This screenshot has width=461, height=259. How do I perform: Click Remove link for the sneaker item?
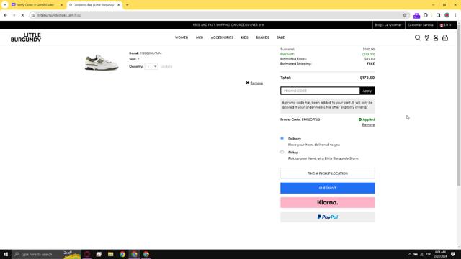click(256, 83)
